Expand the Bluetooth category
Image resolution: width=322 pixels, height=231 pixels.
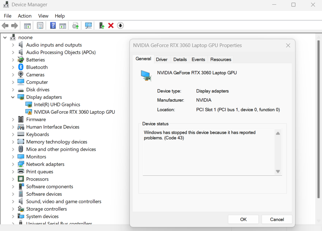click(x=13, y=67)
